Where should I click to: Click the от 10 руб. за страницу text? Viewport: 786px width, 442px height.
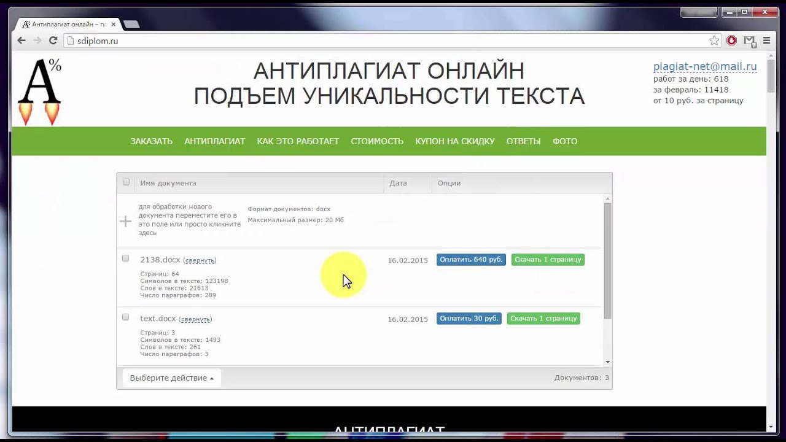[698, 101]
